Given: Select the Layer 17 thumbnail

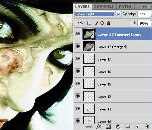Looking at the screenshot, I should [89, 59].
